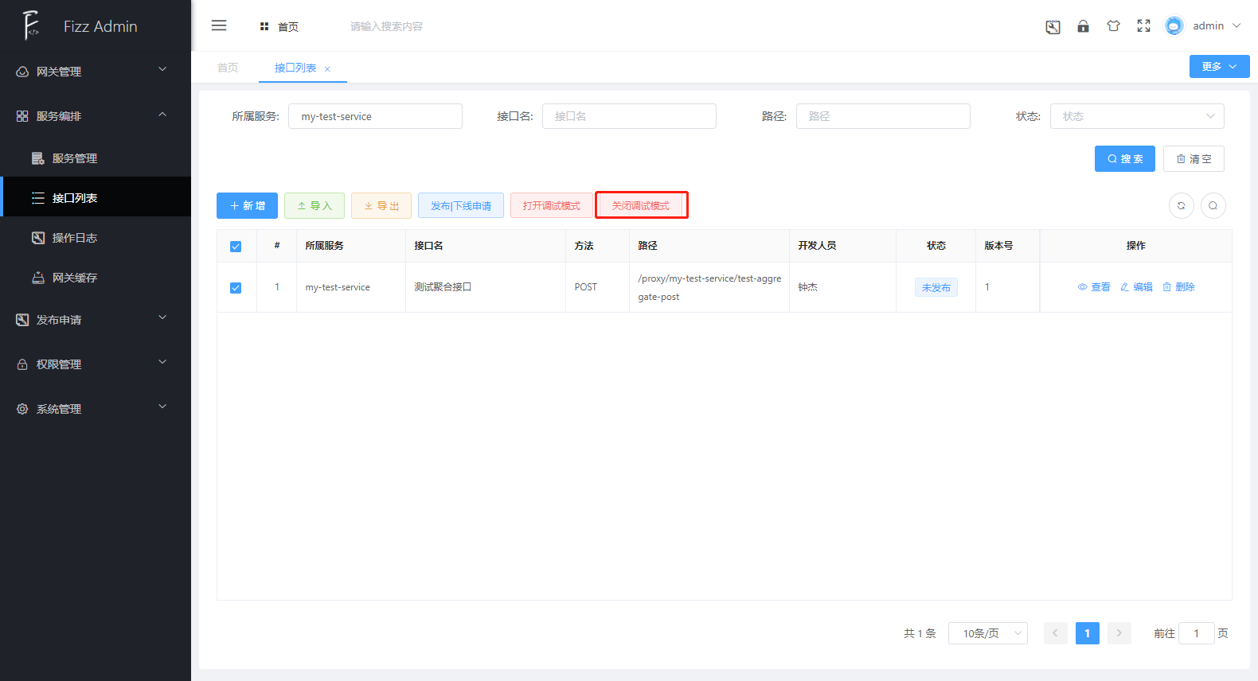
Task: Switch to the 接口列表 tab
Action: tap(295, 68)
